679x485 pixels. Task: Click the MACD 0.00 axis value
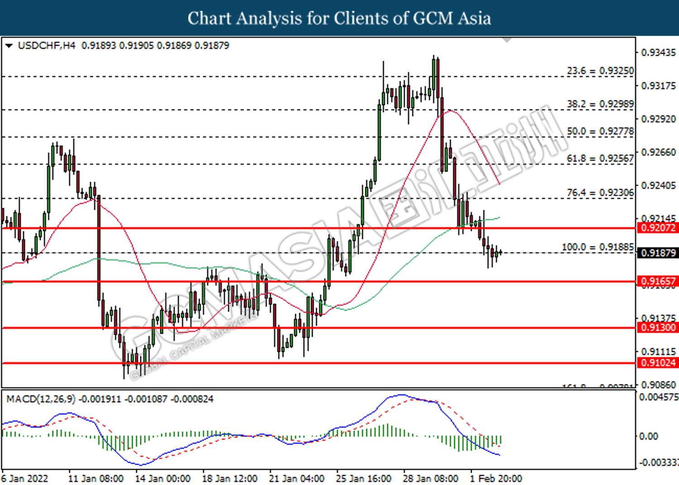[648, 437]
